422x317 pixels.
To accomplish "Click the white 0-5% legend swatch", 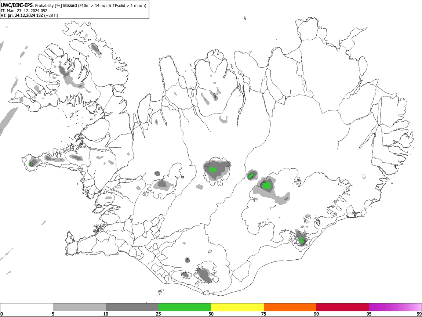I will click(x=27, y=307).
